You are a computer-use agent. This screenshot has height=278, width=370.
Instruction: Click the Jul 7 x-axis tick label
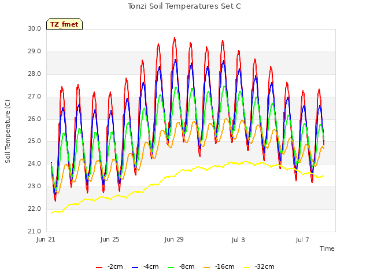(302, 240)
